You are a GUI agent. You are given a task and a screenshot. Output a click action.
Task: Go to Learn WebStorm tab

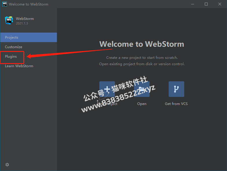click(x=29, y=66)
